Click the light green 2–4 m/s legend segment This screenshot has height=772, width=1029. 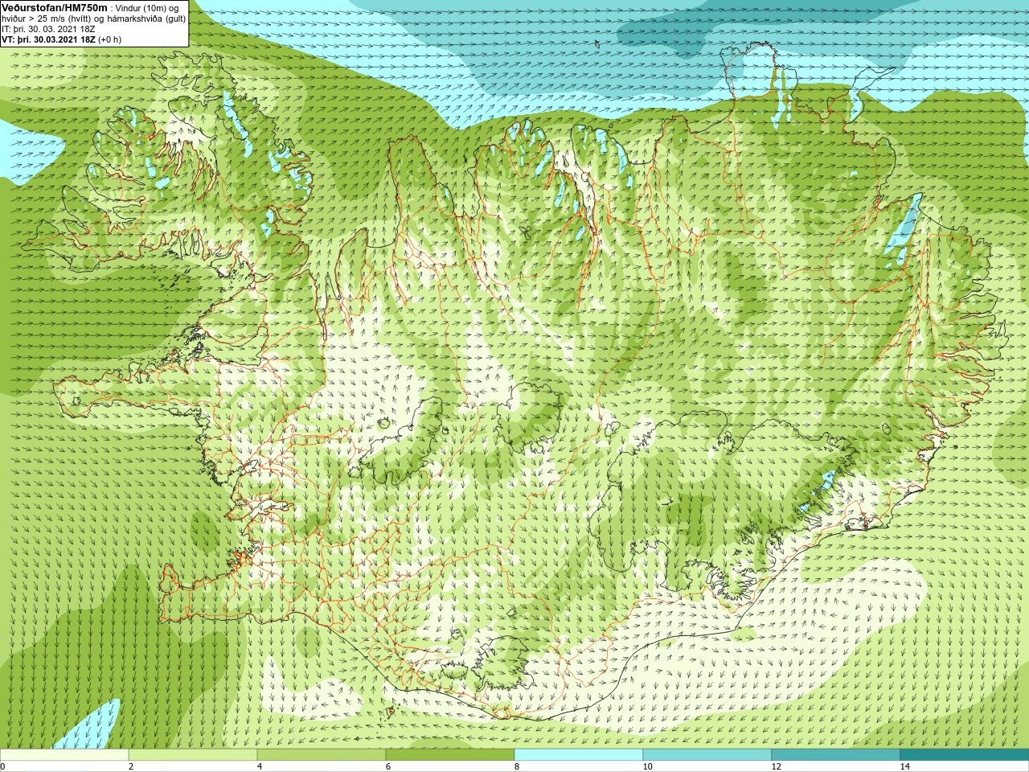point(193,755)
